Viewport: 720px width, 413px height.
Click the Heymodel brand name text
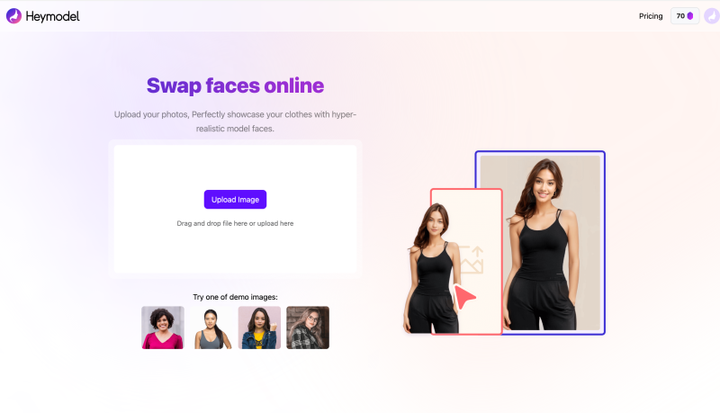(53, 16)
